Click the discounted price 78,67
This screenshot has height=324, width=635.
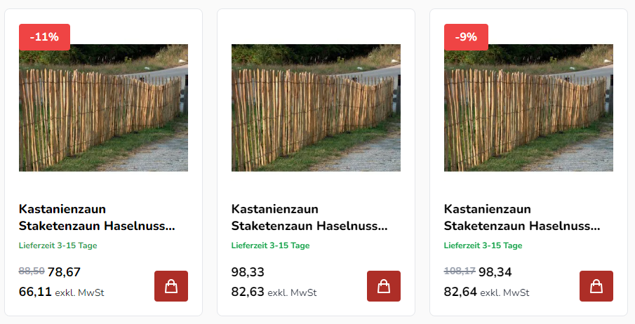click(65, 272)
